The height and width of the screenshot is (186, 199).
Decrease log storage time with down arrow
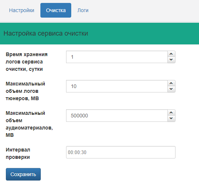pos(171,60)
